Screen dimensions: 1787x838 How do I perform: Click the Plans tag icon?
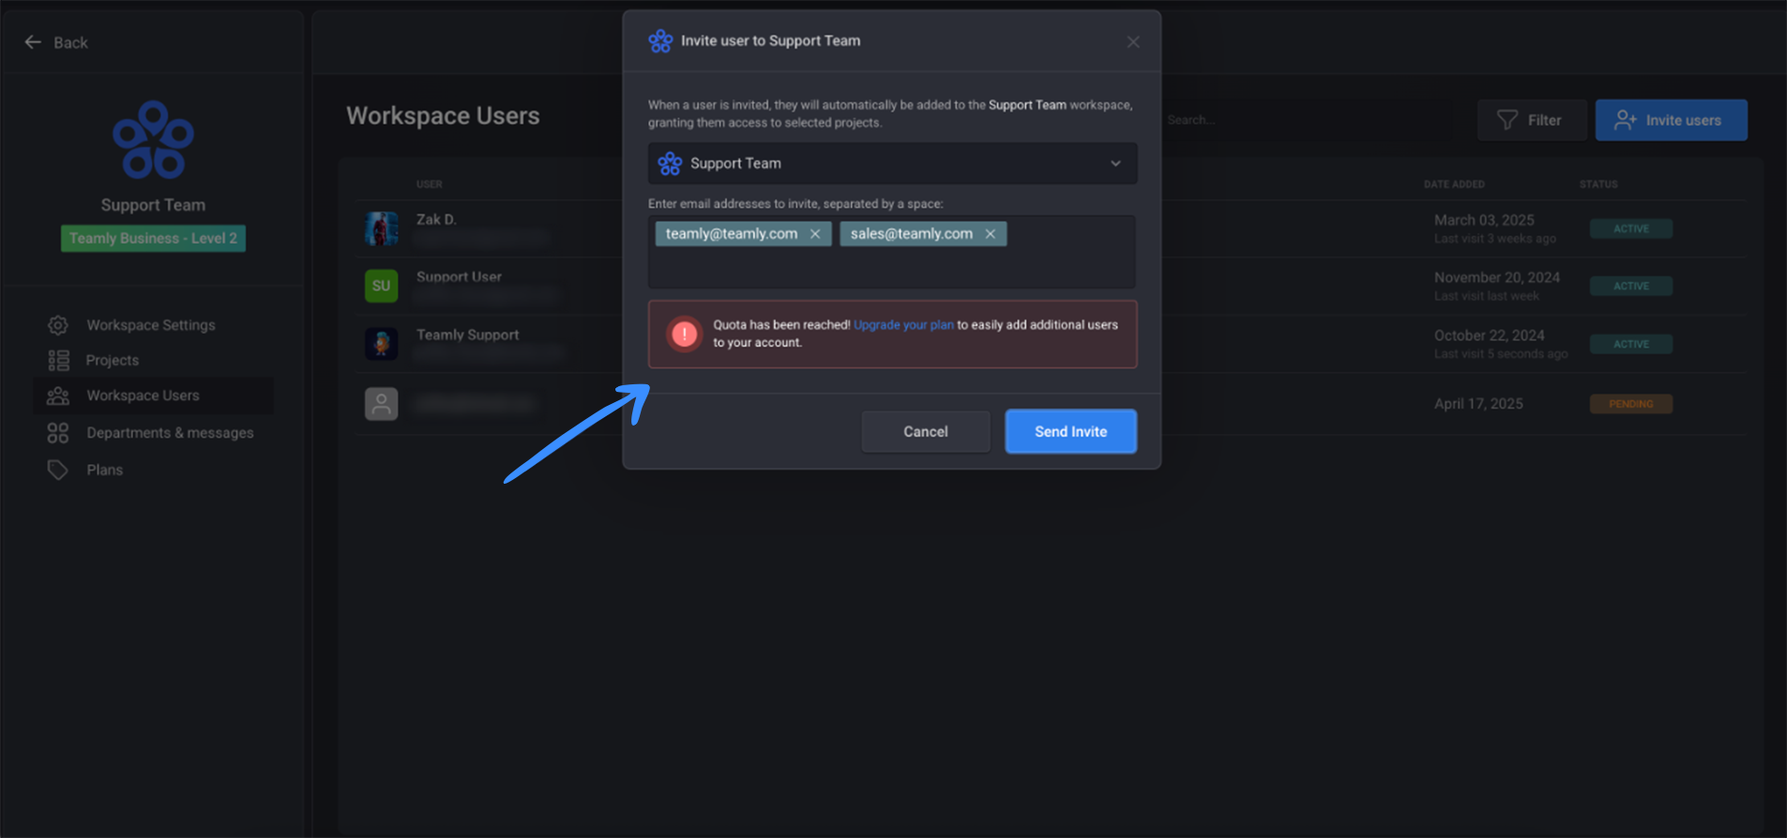coord(58,470)
